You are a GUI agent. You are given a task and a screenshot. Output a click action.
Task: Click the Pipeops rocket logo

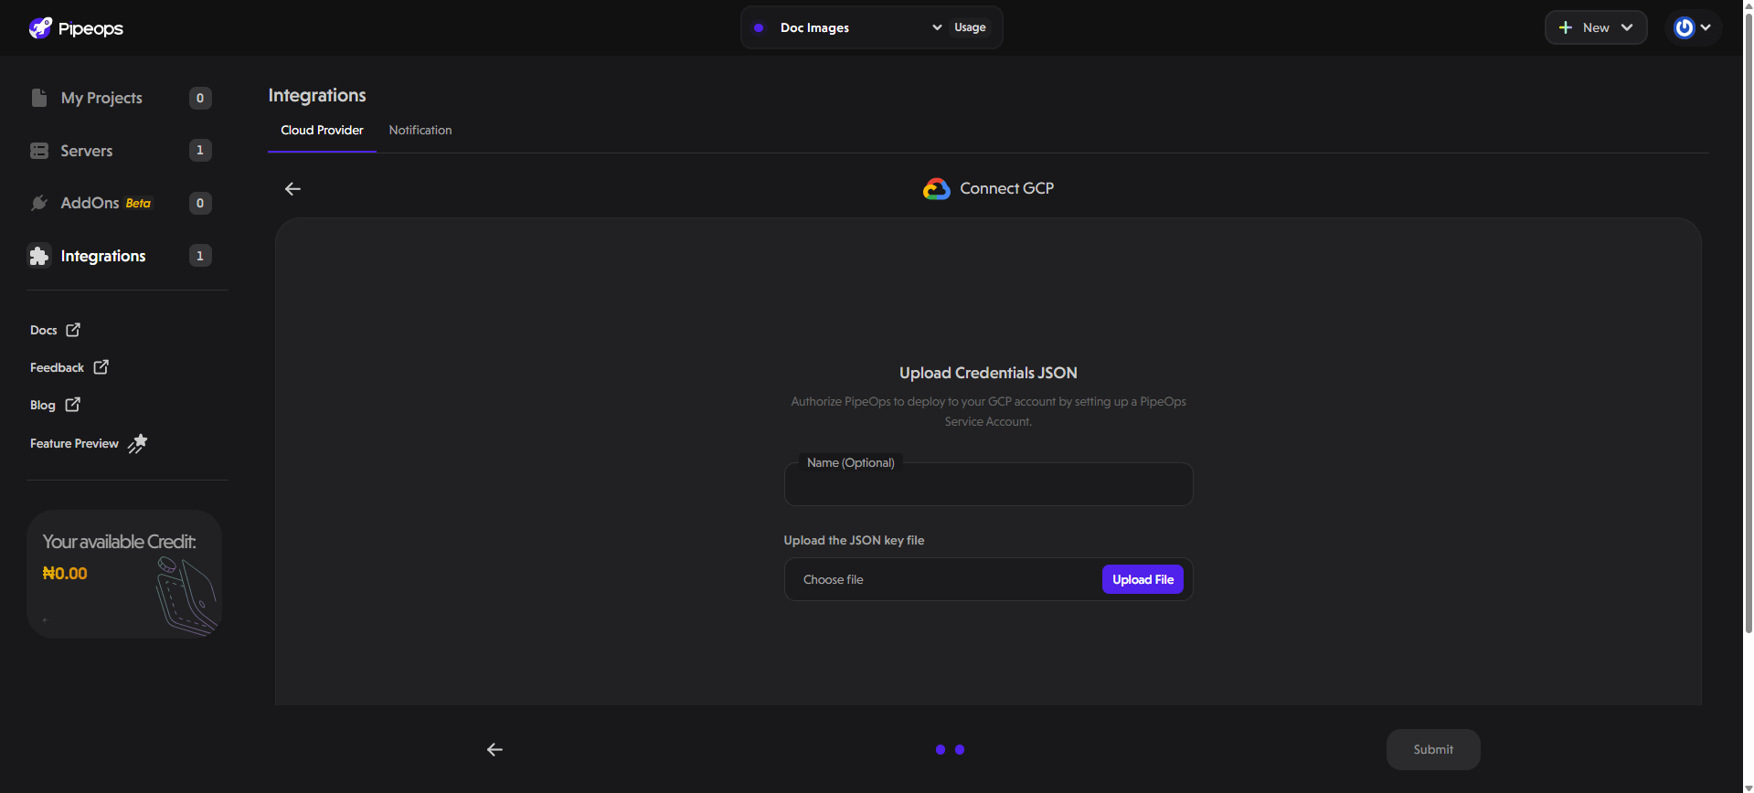tap(40, 27)
